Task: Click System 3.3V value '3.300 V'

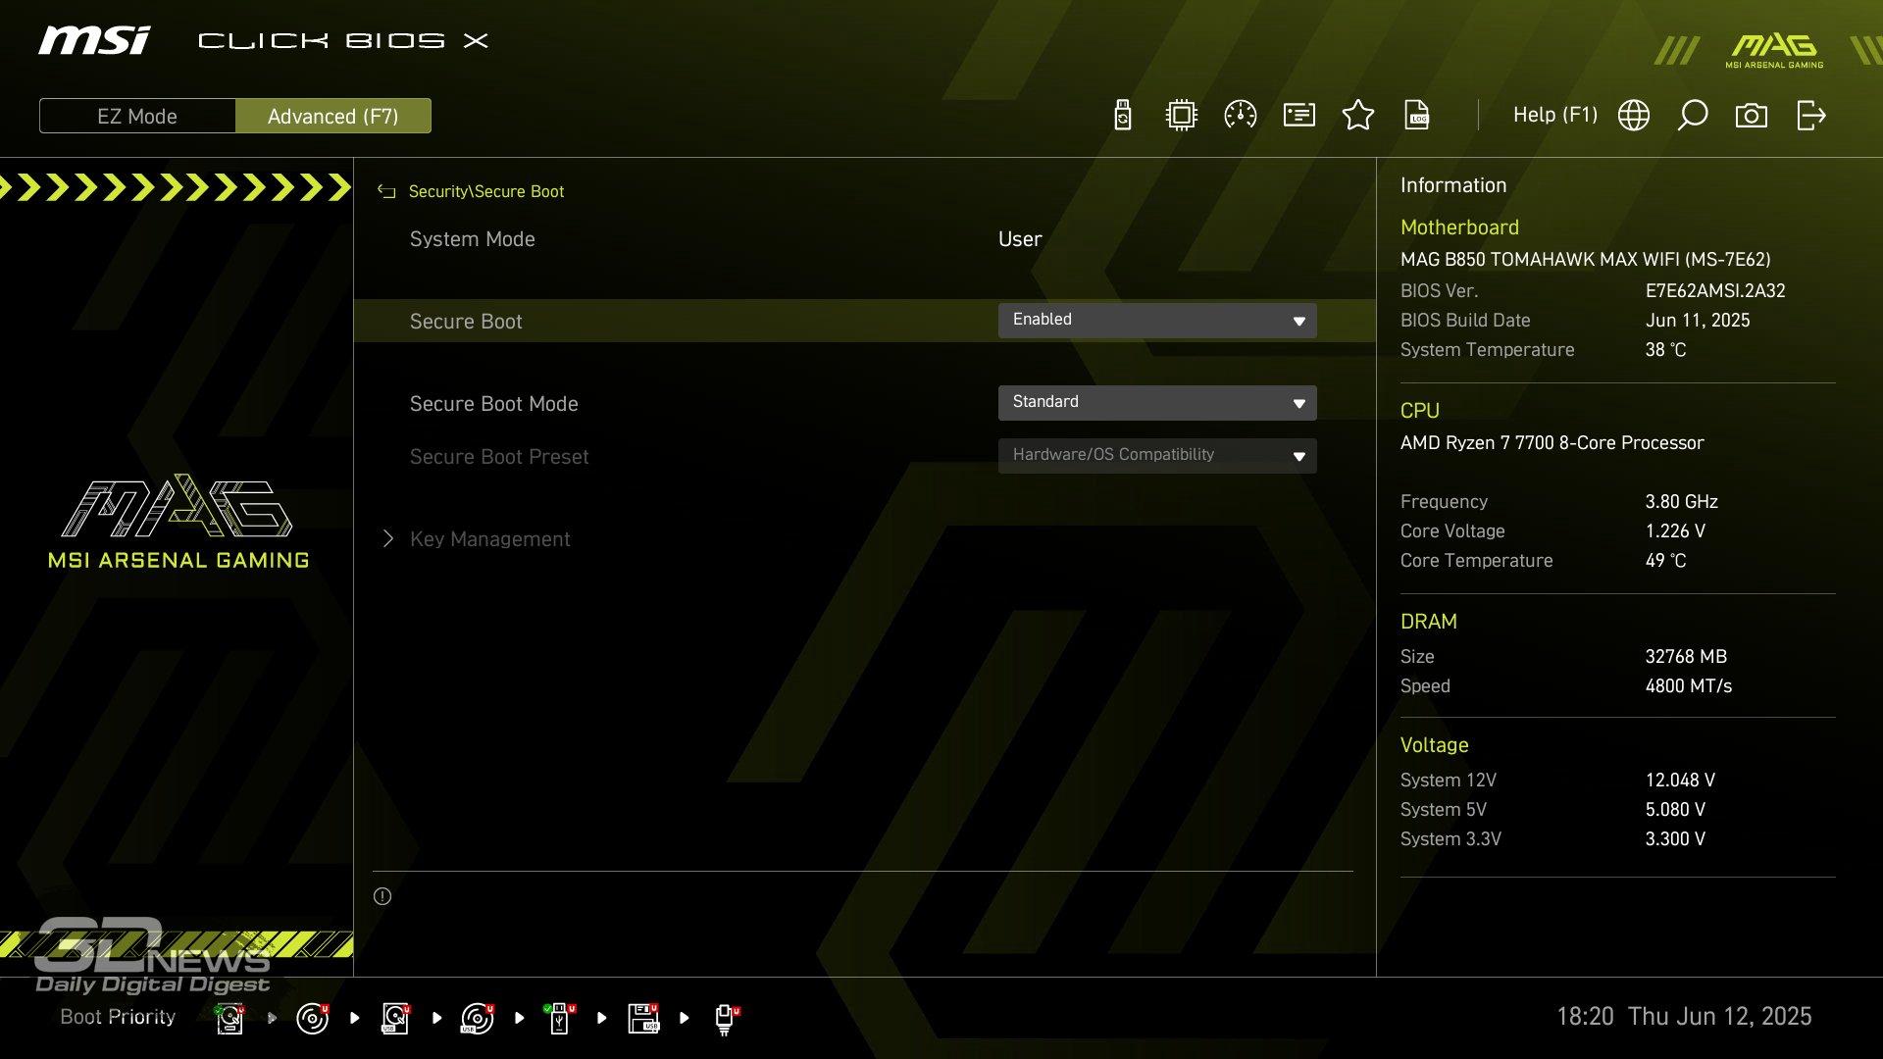Action: point(1675,839)
